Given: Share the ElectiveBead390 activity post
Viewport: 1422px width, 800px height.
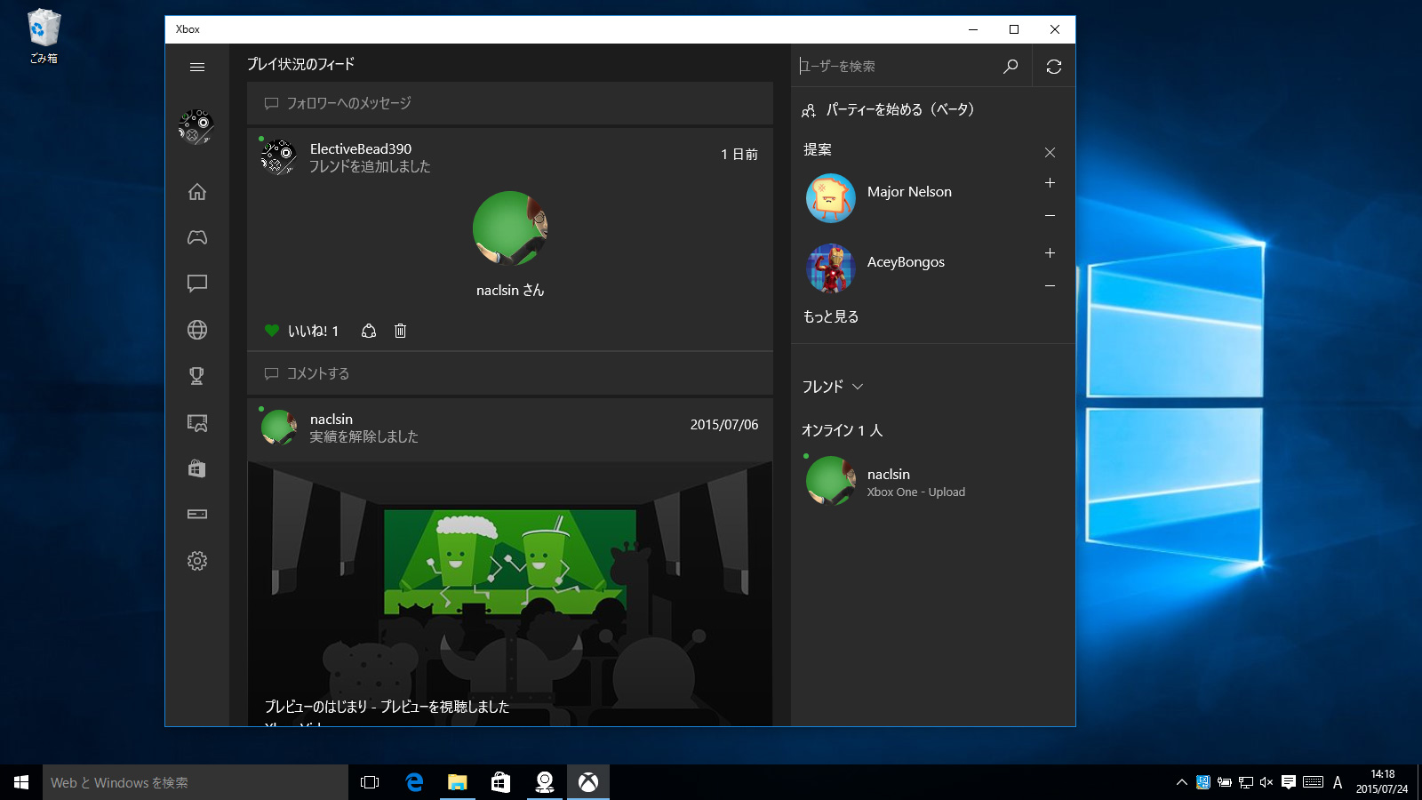Looking at the screenshot, I should coord(369,331).
